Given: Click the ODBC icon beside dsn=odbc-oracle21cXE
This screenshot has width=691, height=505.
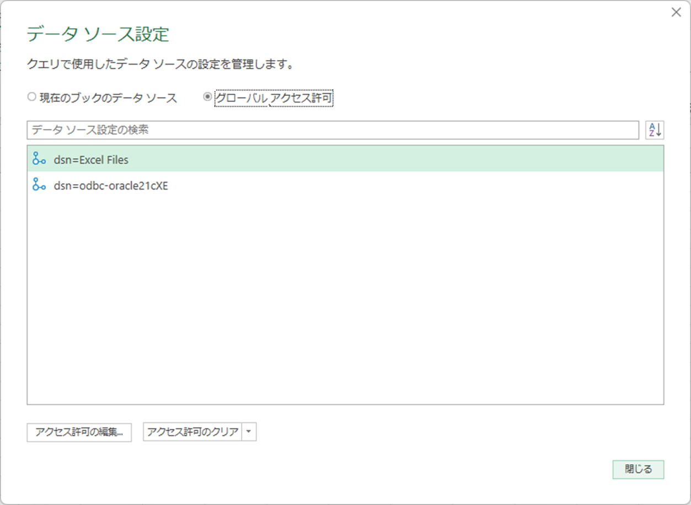Looking at the screenshot, I should coord(39,185).
